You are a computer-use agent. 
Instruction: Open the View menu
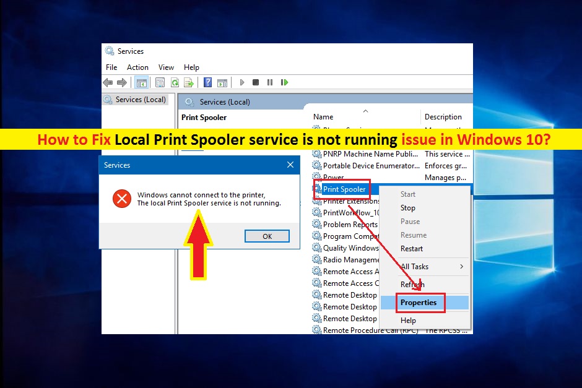[x=166, y=67]
